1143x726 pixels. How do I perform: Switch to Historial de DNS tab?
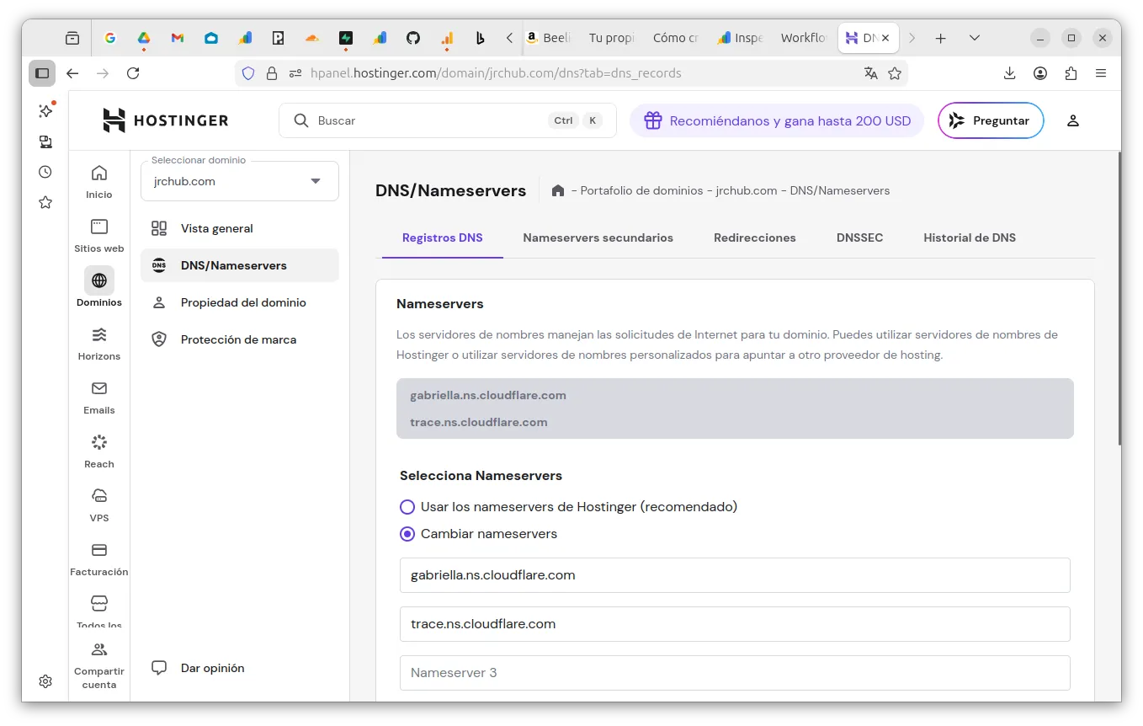point(970,238)
